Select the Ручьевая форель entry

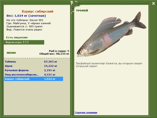tap(34, 70)
